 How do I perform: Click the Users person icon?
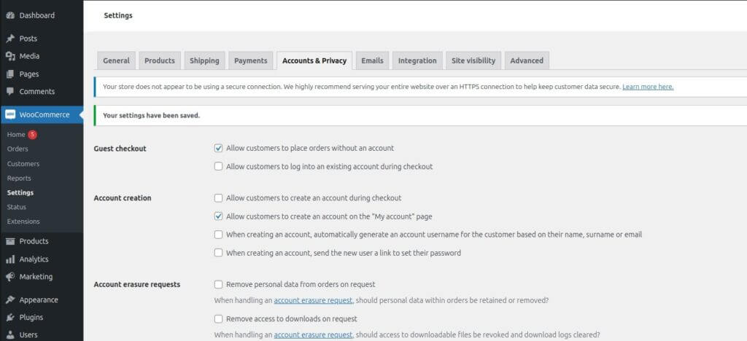point(10,335)
